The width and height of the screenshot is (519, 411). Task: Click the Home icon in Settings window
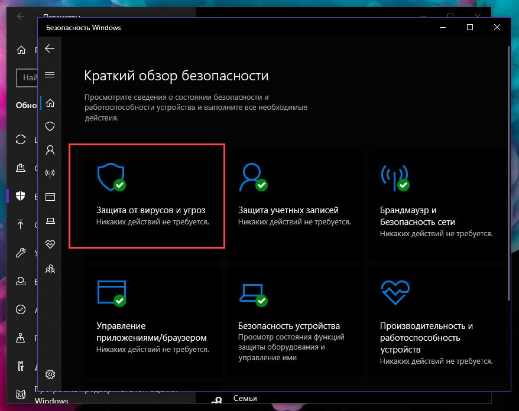coord(21,50)
